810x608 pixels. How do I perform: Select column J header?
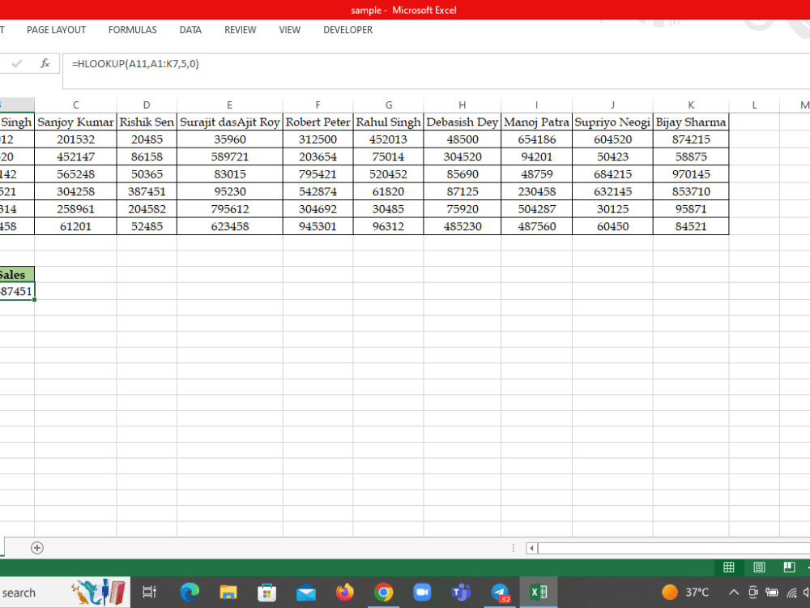click(x=612, y=105)
